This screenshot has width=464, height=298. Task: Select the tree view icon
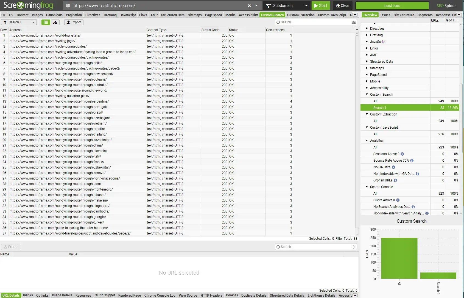pos(55,22)
